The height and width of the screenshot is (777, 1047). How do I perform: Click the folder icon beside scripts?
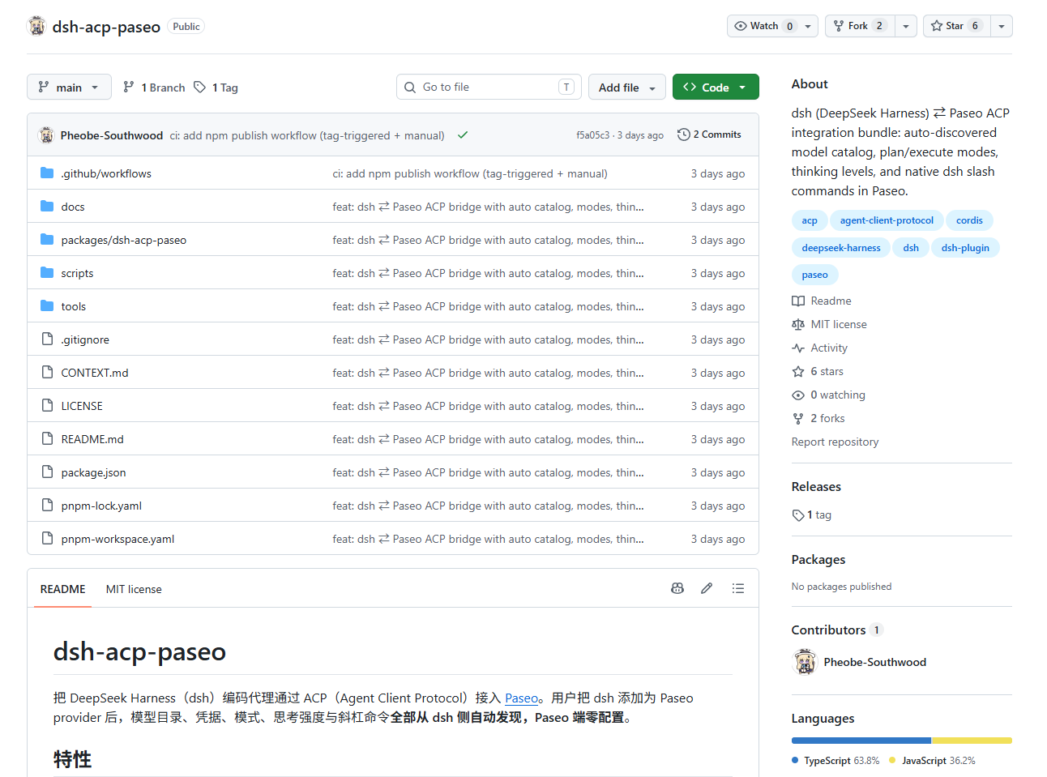click(47, 272)
